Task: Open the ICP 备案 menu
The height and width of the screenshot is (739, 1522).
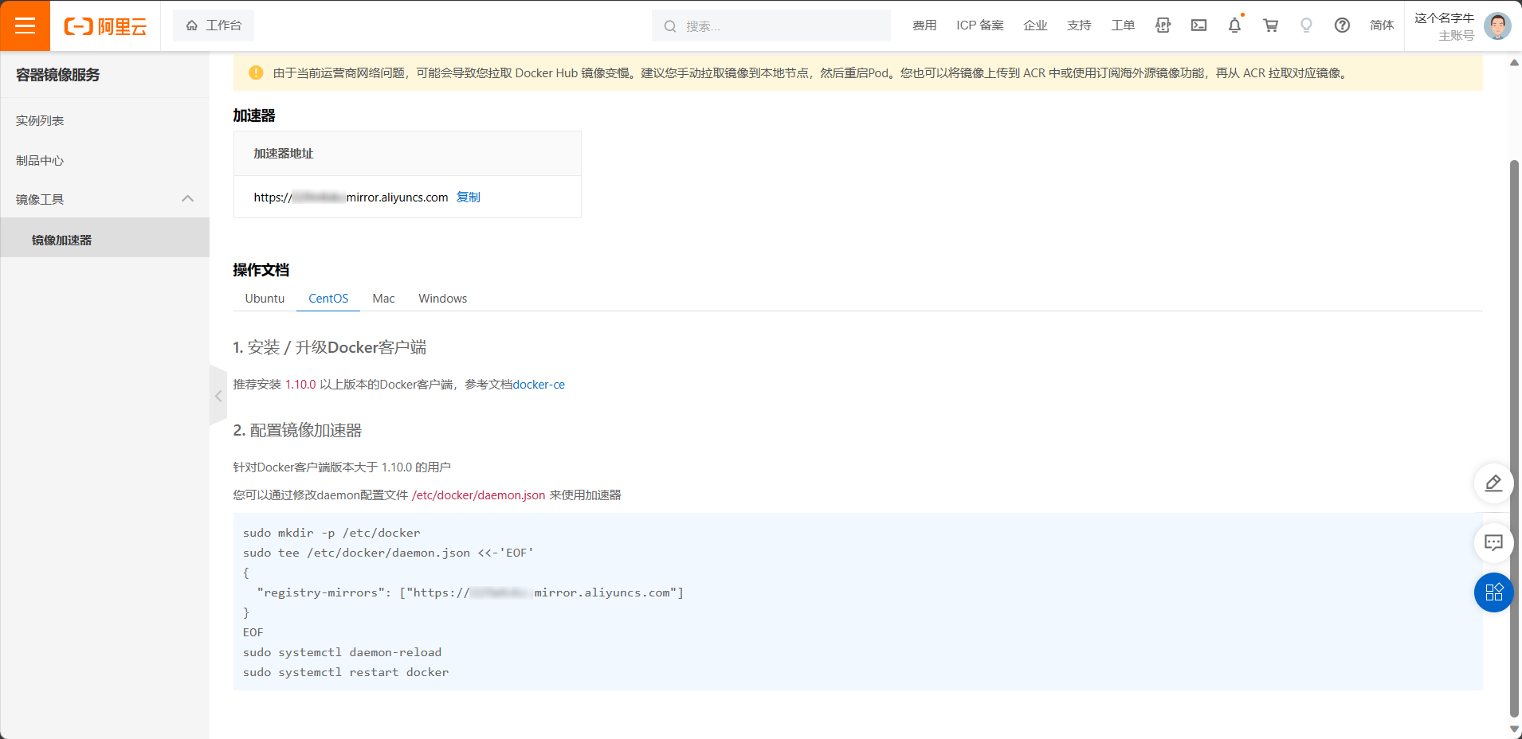Action: [980, 25]
